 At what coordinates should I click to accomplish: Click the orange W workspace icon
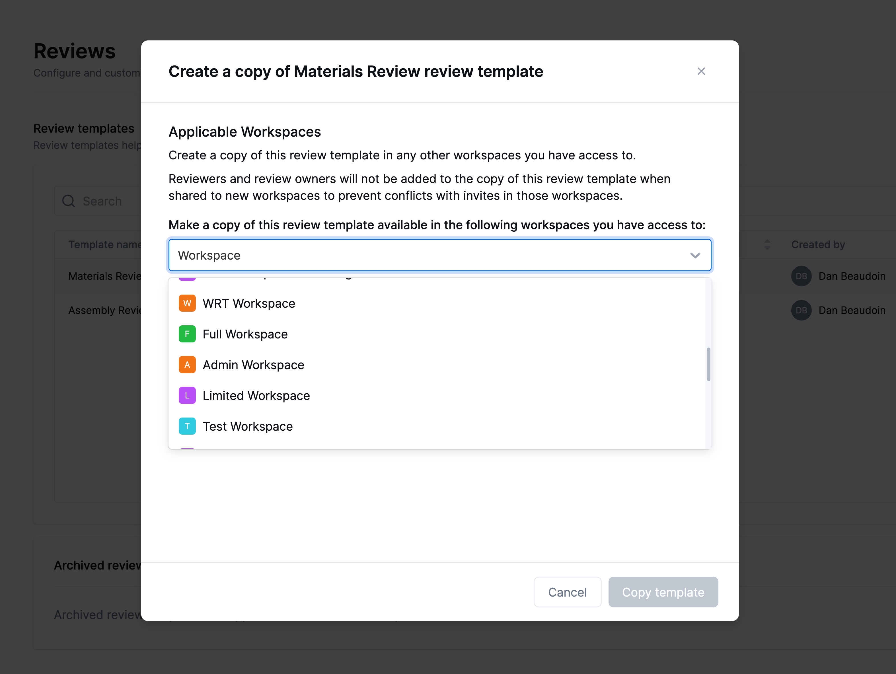point(187,303)
